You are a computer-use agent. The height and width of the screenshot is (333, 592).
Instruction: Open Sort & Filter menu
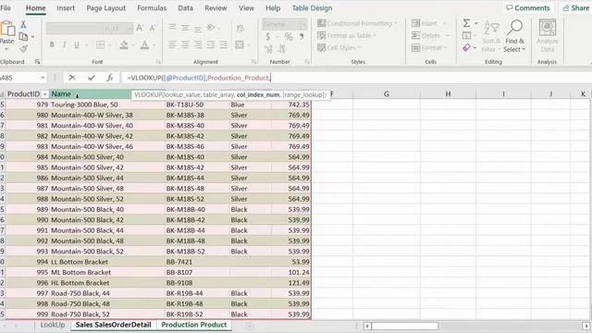click(491, 36)
